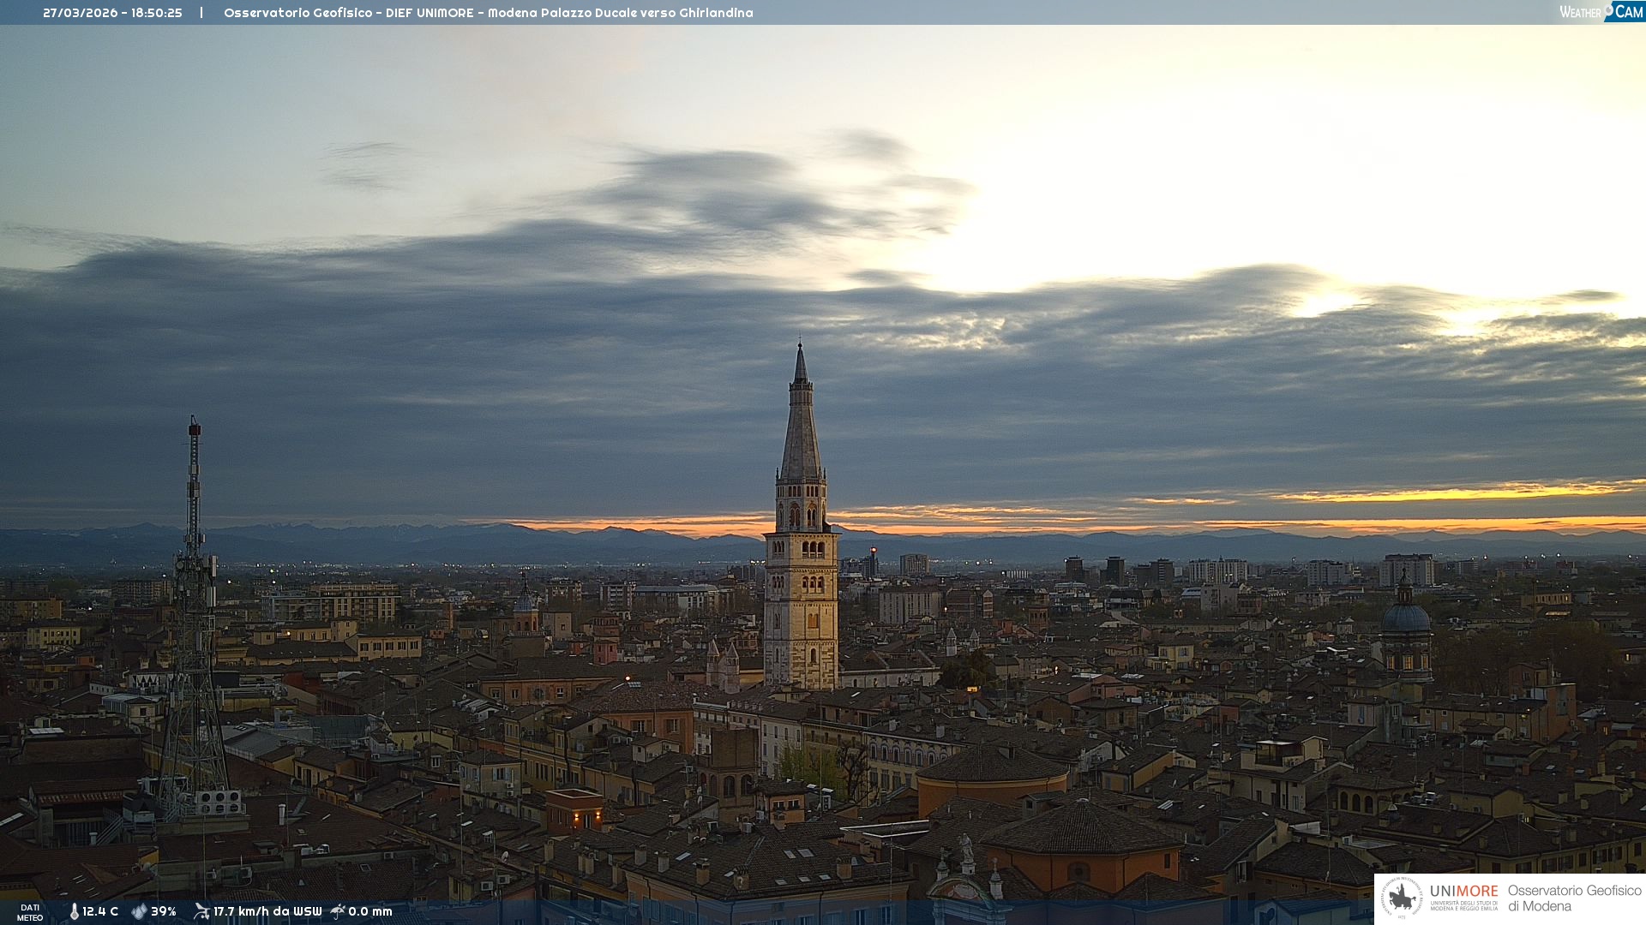
Task: Click the 17.7 km/h da WSW wind reading
Action: pos(267,912)
